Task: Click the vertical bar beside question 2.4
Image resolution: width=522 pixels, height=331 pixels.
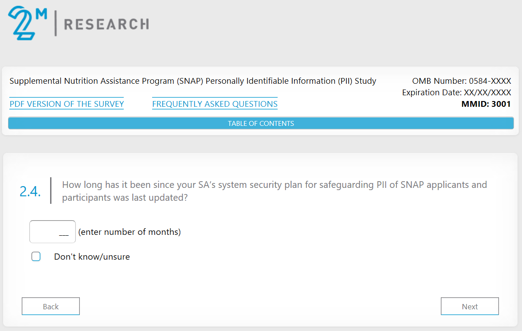Action: pyautogui.click(x=51, y=191)
